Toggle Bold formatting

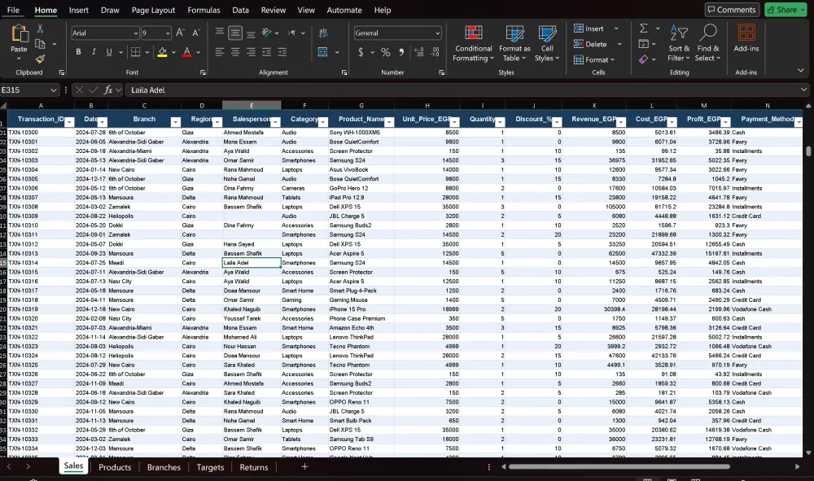pos(78,52)
